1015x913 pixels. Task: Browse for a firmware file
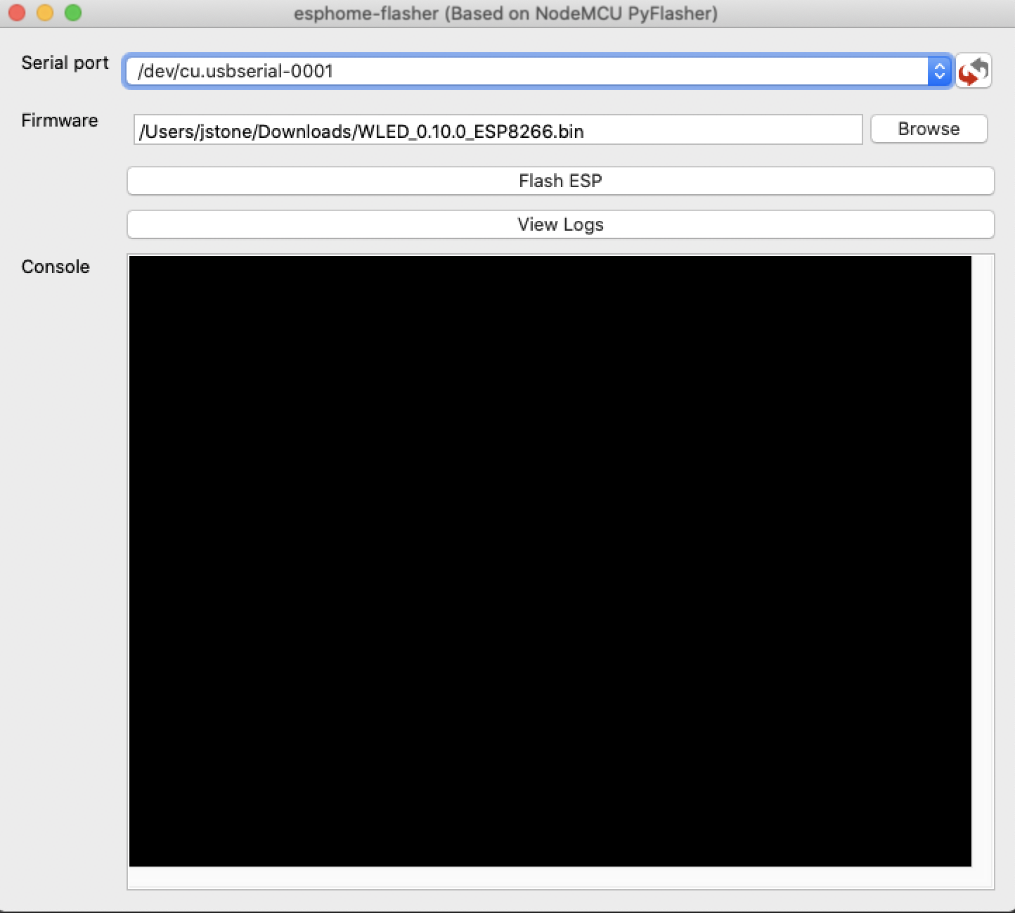click(x=929, y=129)
